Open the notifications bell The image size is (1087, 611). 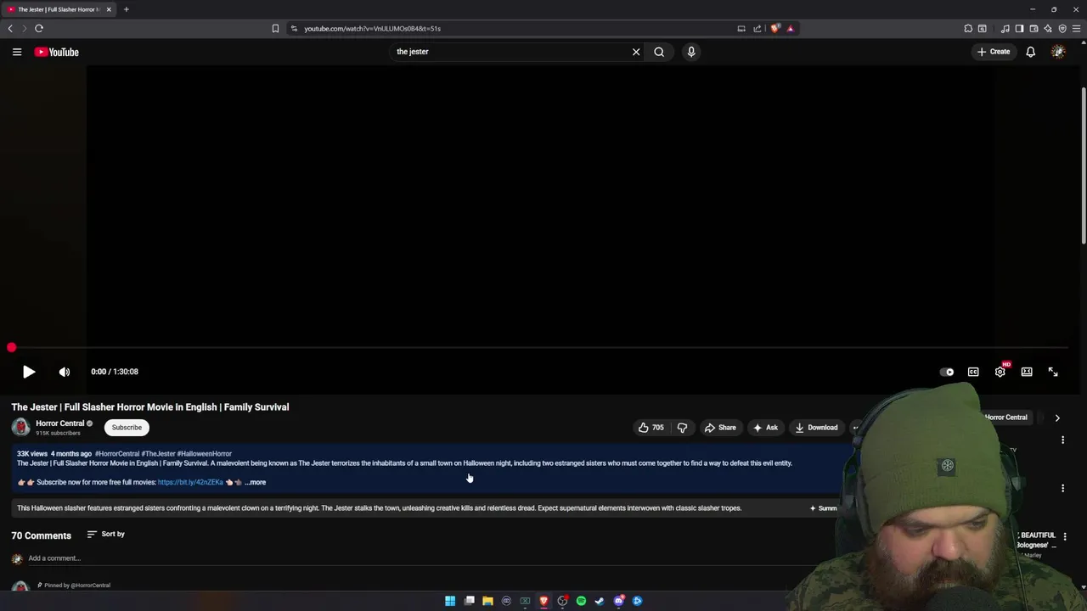(x=1030, y=52)
